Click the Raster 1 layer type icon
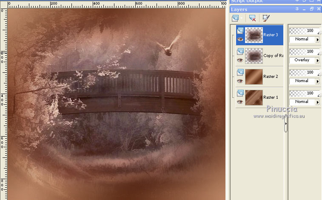The height and width of the screenshot is (200, 322). pos(240,93)
